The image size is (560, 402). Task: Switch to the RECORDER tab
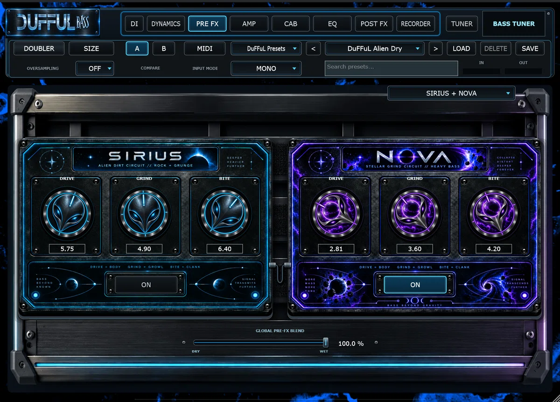(415, 23)
